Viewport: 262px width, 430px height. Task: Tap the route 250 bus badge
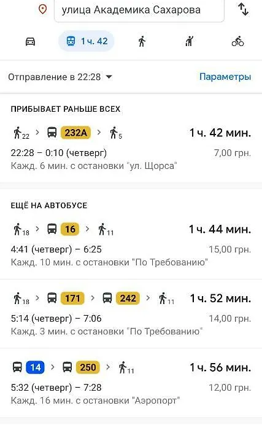pyautogui.click(x=88, y=367)
